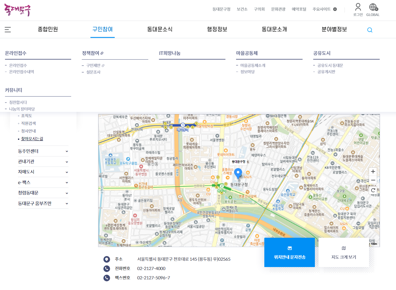This screenshot has width=396, height=290.
Task: Click the phone icon beside 팩스번호
Action: point(107,278)
